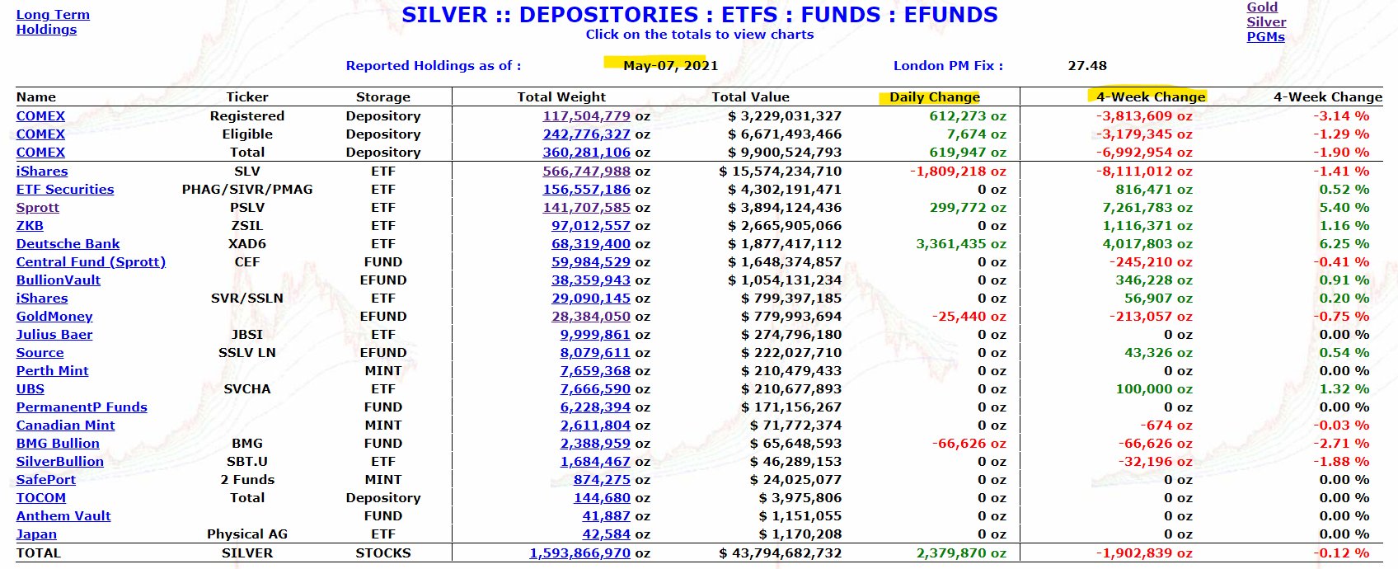Open the 6,228,394 oz PermanentP total
Viewport: 1398px width, 569px height.
[x=595, y=407]
